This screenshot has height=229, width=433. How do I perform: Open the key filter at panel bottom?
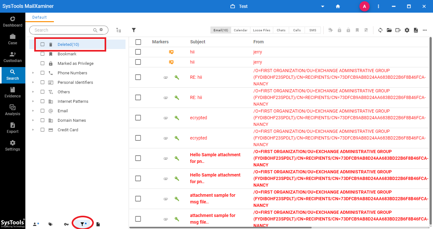pos(66,224)
